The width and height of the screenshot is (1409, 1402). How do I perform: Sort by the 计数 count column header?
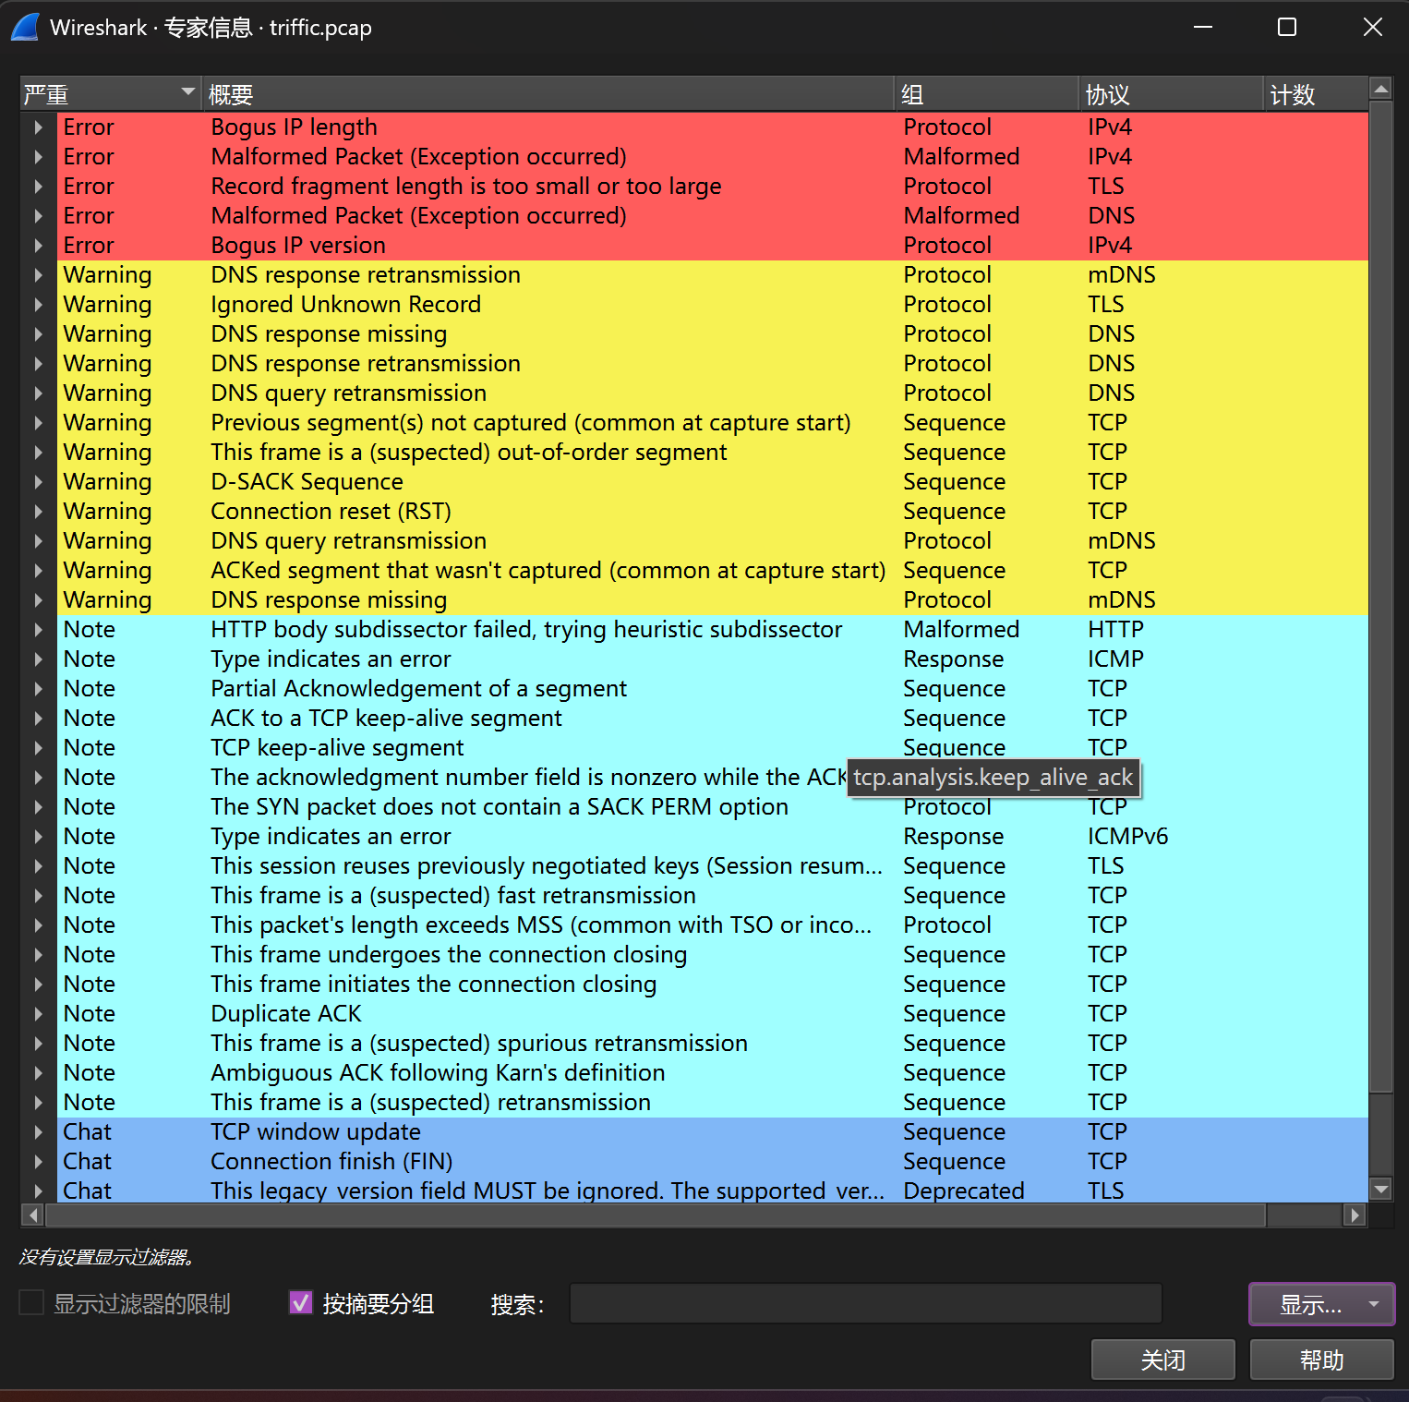(1316, 94)
